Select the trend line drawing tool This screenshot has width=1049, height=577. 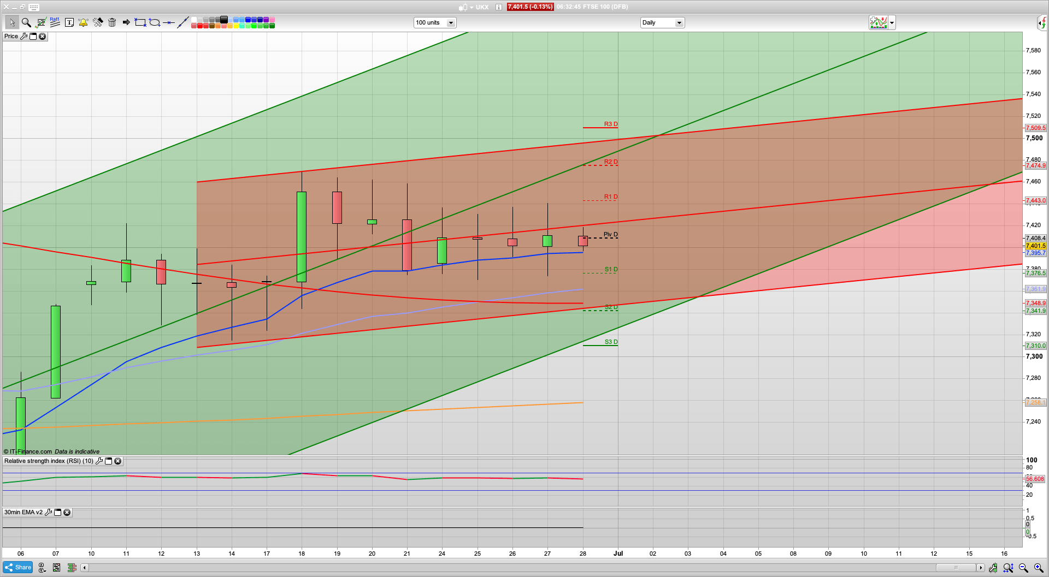183,22
